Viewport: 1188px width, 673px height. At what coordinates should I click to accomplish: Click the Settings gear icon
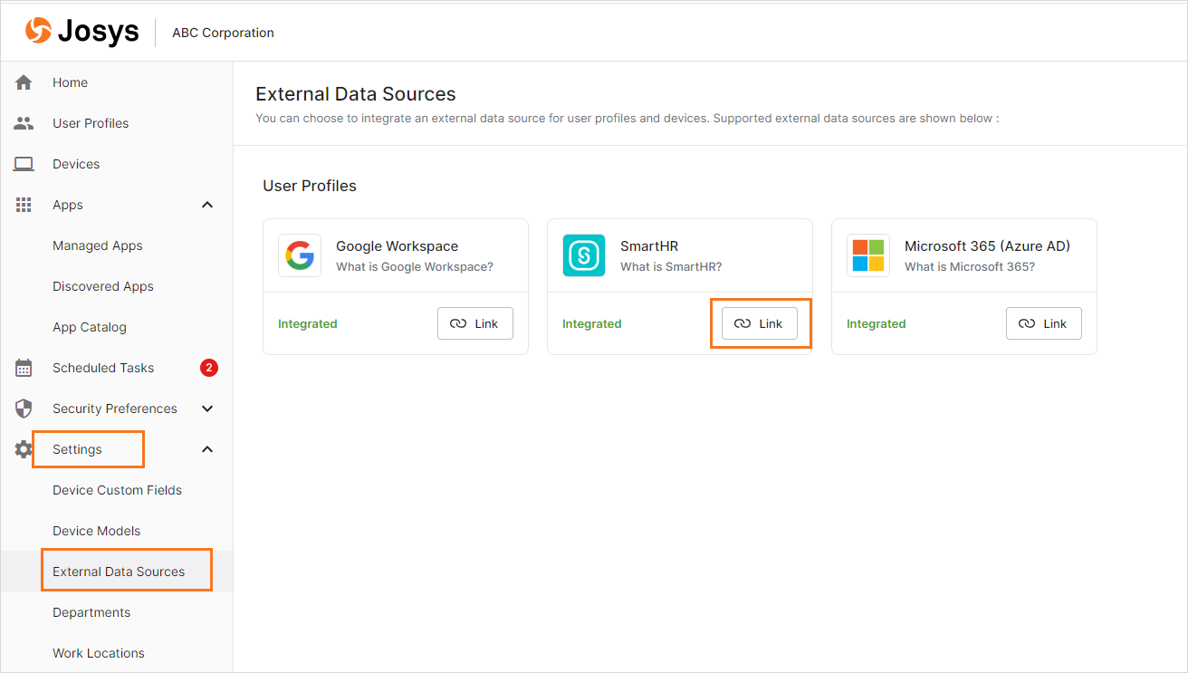point(24,449)
